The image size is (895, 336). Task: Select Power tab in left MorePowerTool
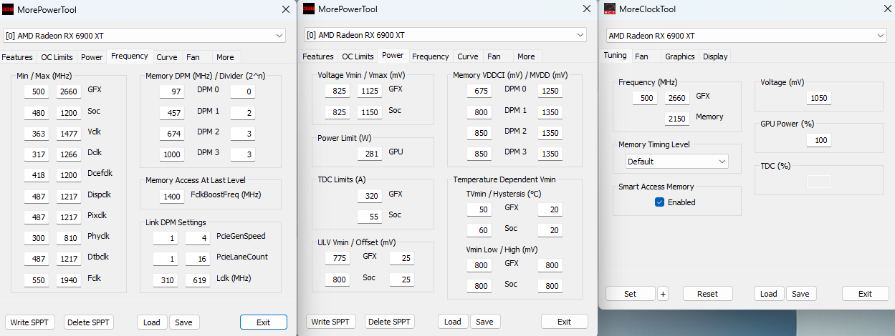[92, 57]
